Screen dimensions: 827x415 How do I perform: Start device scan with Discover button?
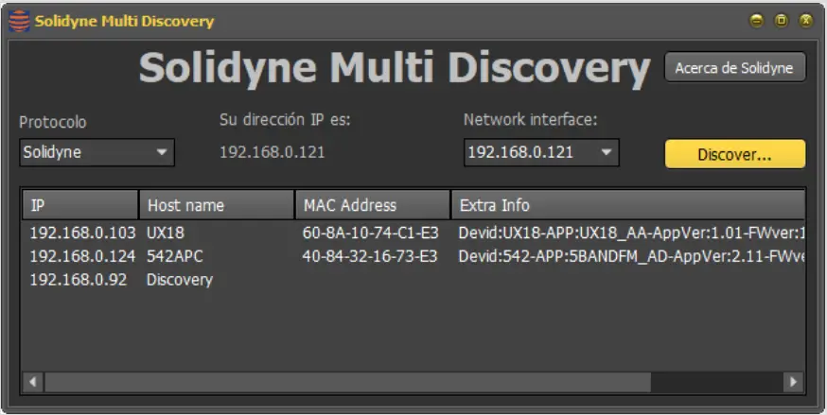(x=734, y=154)
